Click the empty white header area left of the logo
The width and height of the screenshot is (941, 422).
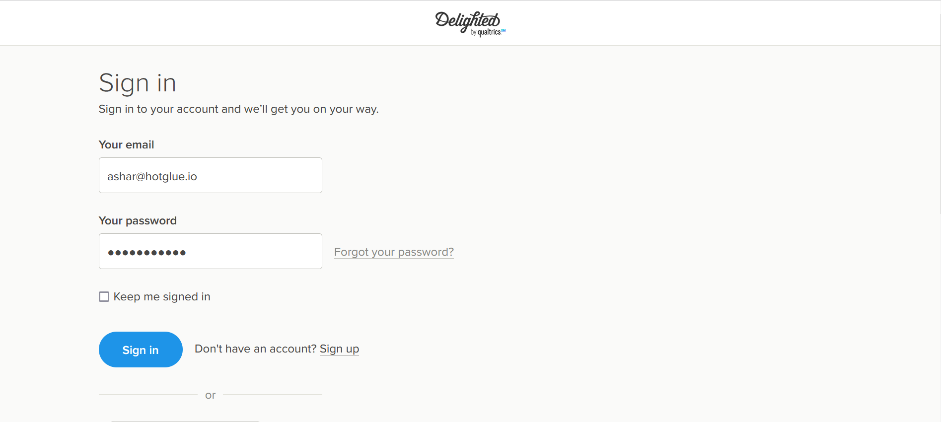tap(214, 23)
